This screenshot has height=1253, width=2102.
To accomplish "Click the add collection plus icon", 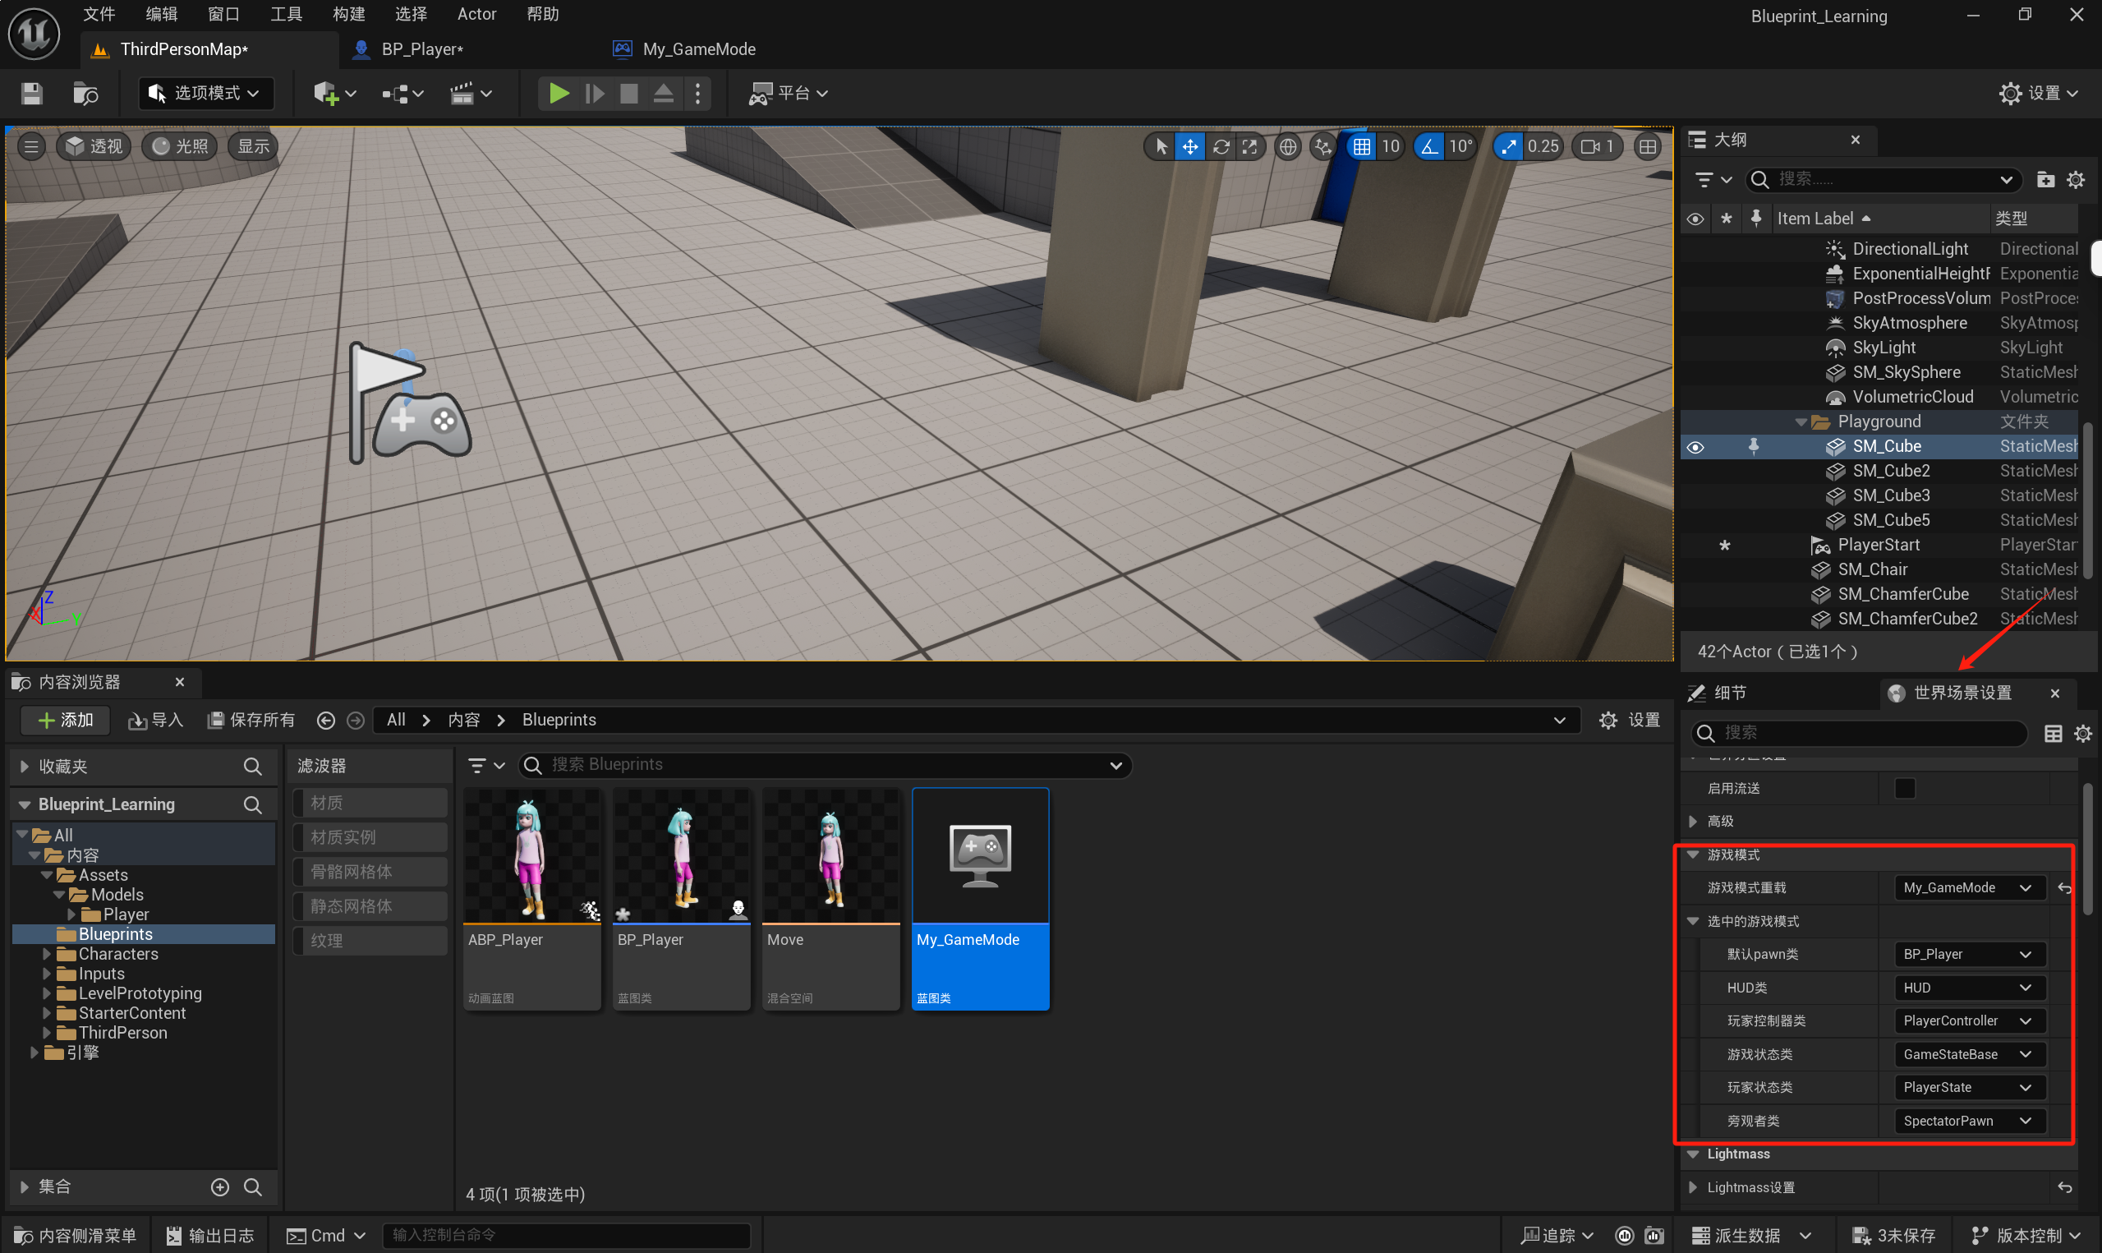I will coord(219,1187).
